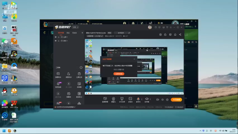The width and height of the screenshot is (238, 134).
Task: Click the orange stop streaming button
Action: [x=176, y=100]
